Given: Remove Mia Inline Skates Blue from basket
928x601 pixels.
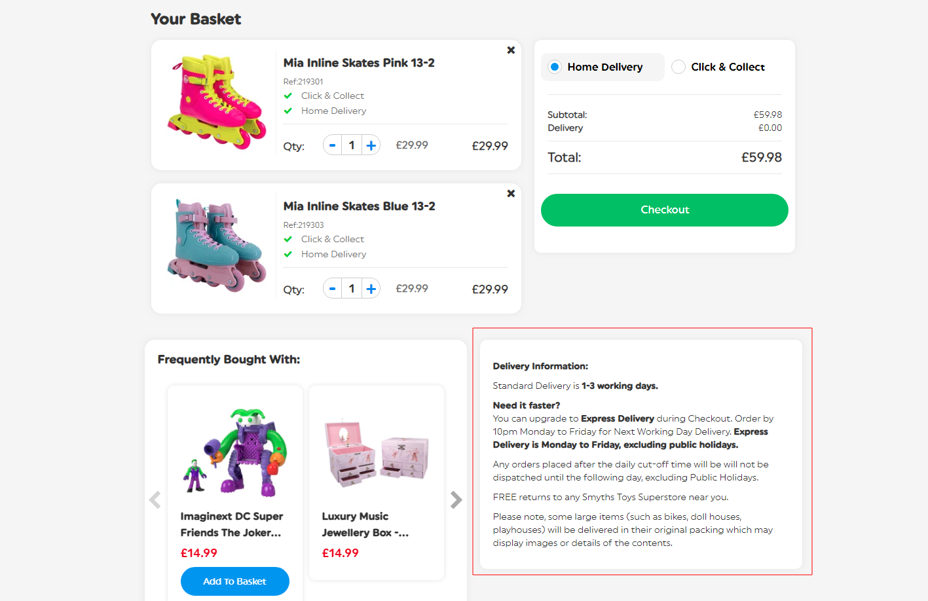Looking at the screenshot, I should point(511,193).
